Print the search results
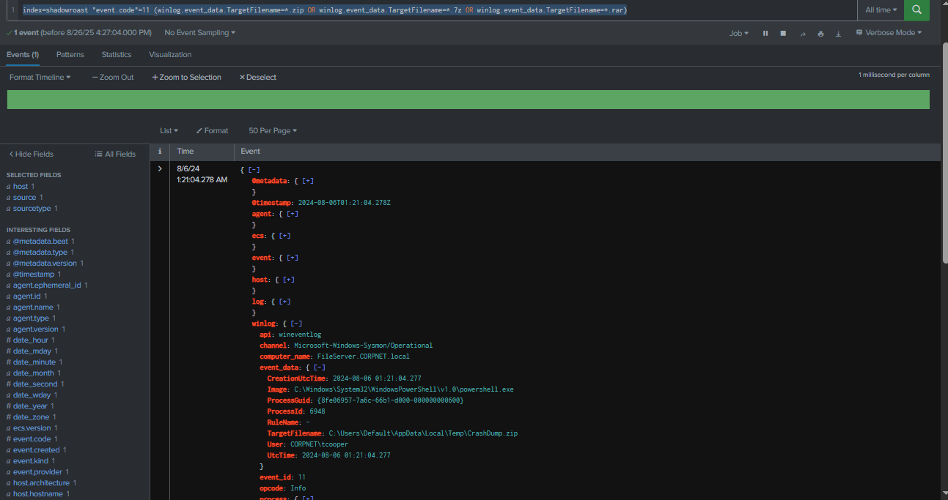Screen dimensions: 948x500 pyautogui.click(x=820, y=34)
